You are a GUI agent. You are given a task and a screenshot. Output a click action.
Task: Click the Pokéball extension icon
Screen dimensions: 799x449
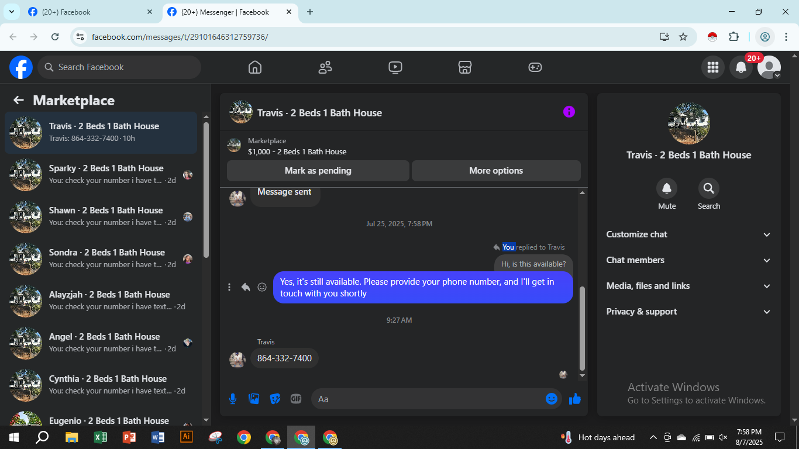712,37
